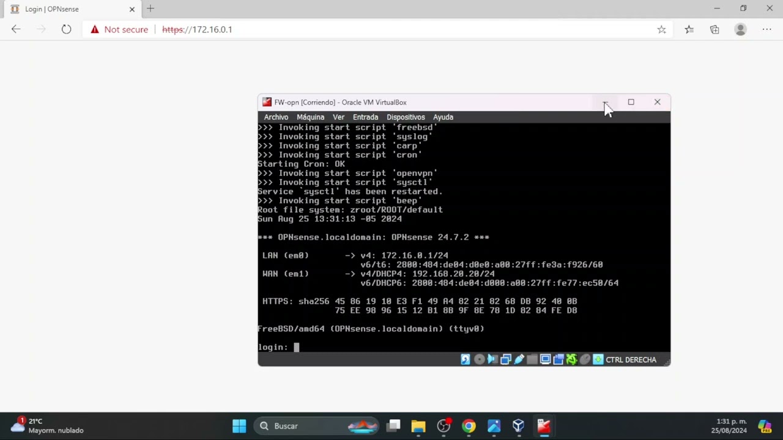
Task: Click the browser forward arrow
Action: (41, 29)
